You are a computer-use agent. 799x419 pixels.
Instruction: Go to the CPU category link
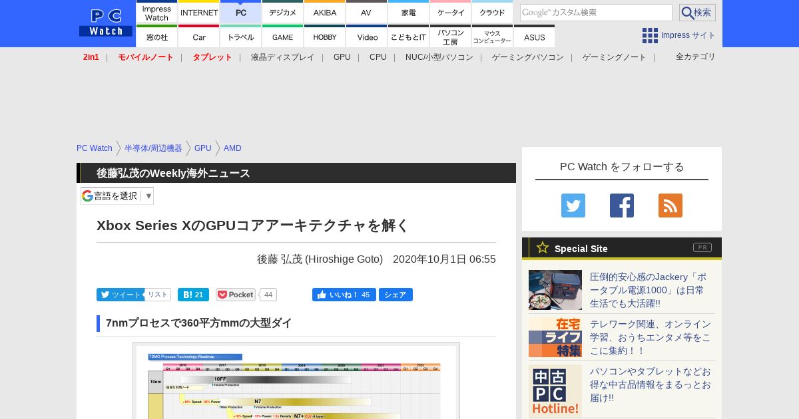pos(378,57)
